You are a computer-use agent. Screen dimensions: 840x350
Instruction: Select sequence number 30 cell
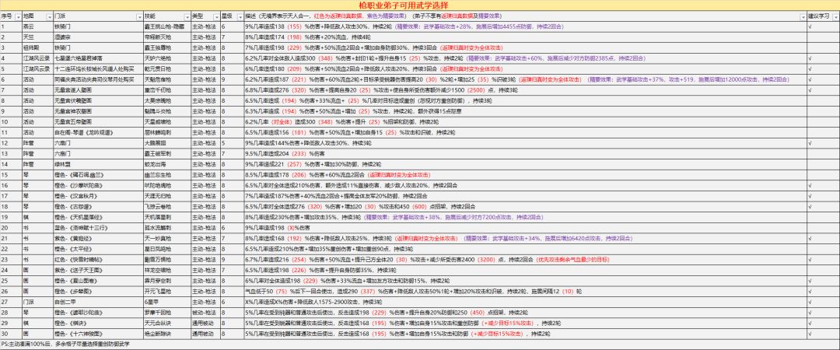[11, 334]
